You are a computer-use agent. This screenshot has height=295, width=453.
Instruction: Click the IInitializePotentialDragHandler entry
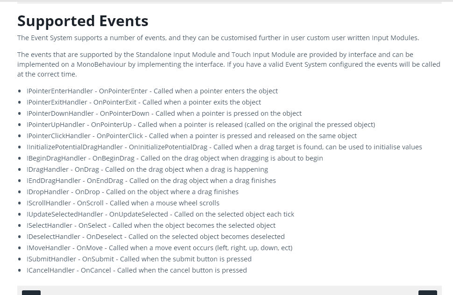point(224,147)
